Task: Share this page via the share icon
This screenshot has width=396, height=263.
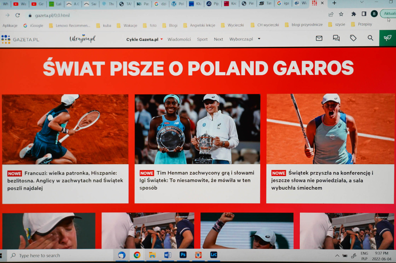Action: click(331, 14)
